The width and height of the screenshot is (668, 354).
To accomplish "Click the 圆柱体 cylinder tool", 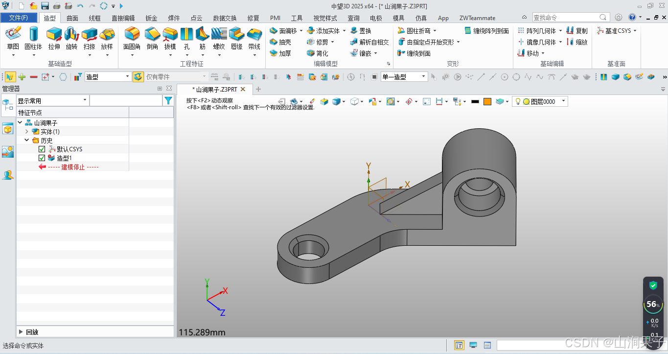I will tap(33, 38).
